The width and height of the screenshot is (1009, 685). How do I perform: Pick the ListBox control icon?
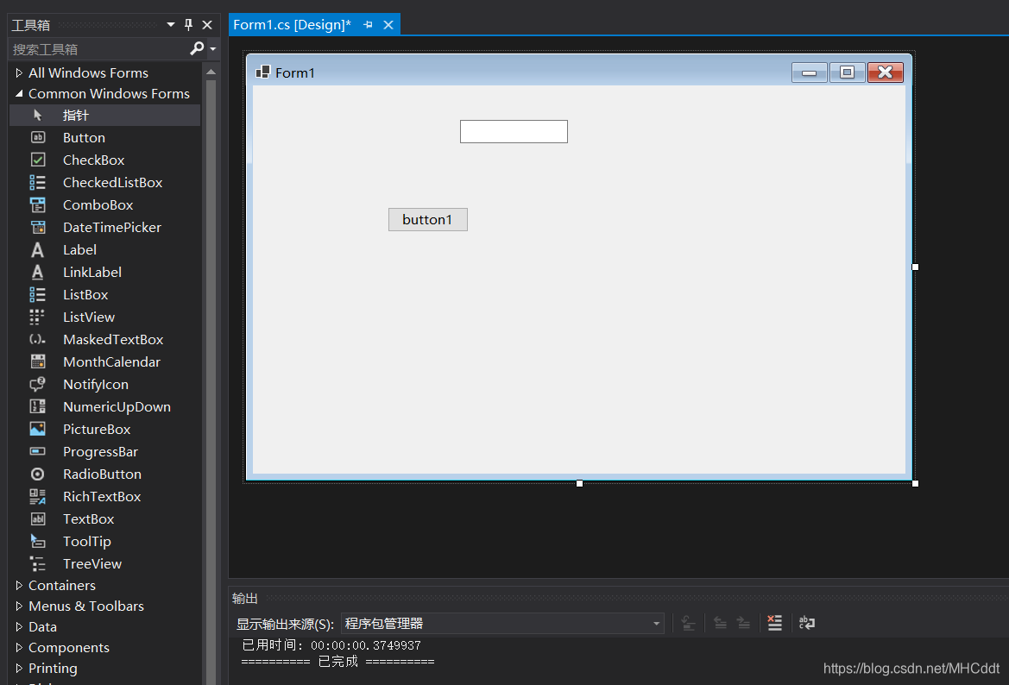[38, 294]
